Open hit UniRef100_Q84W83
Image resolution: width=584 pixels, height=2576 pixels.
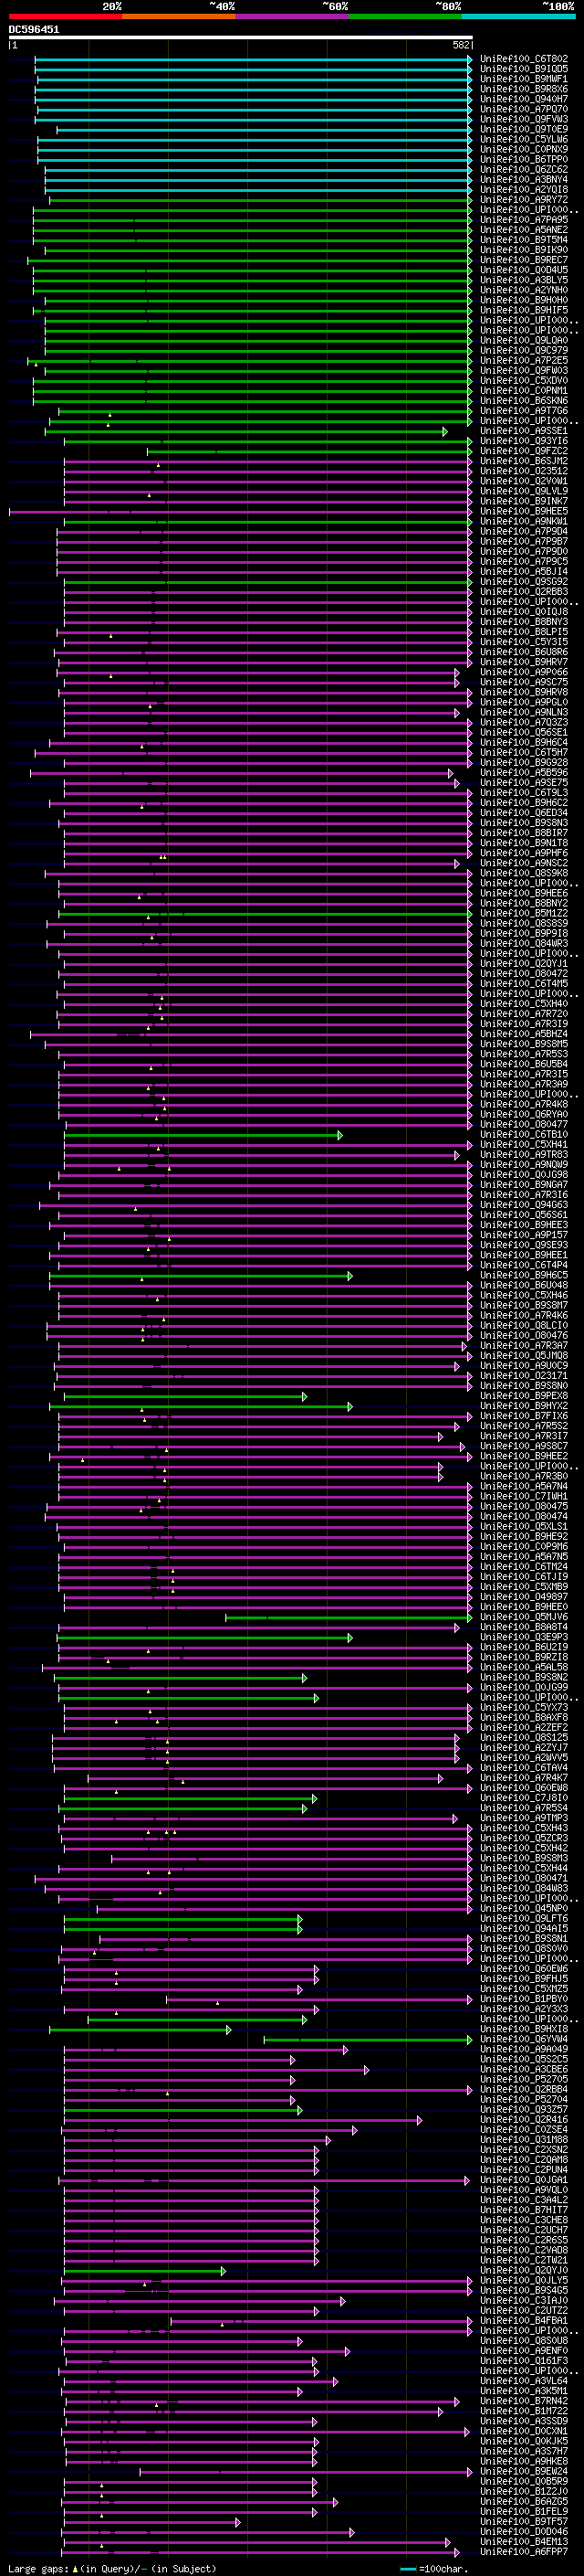[x=524, y=1889]
